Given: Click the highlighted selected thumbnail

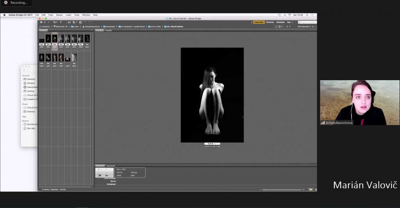Looking at the screenshot, I should [55, 41].
